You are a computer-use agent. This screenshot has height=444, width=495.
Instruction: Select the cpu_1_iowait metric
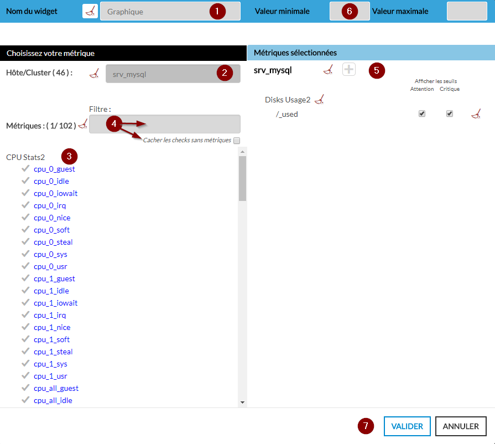(55, 303)
